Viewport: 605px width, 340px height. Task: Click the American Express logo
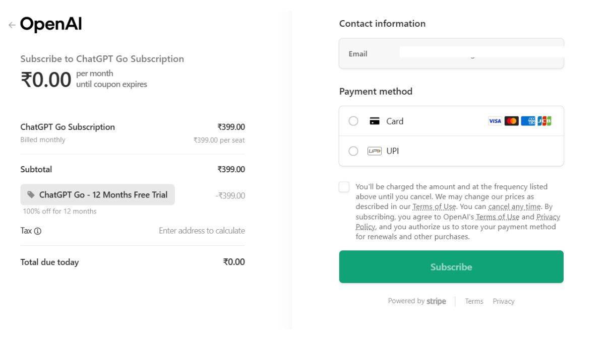(528, 121)
